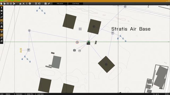Select the red-circled unit on the map
The image size is (170, 95).
pyautogui.click(x=77, y=42)
